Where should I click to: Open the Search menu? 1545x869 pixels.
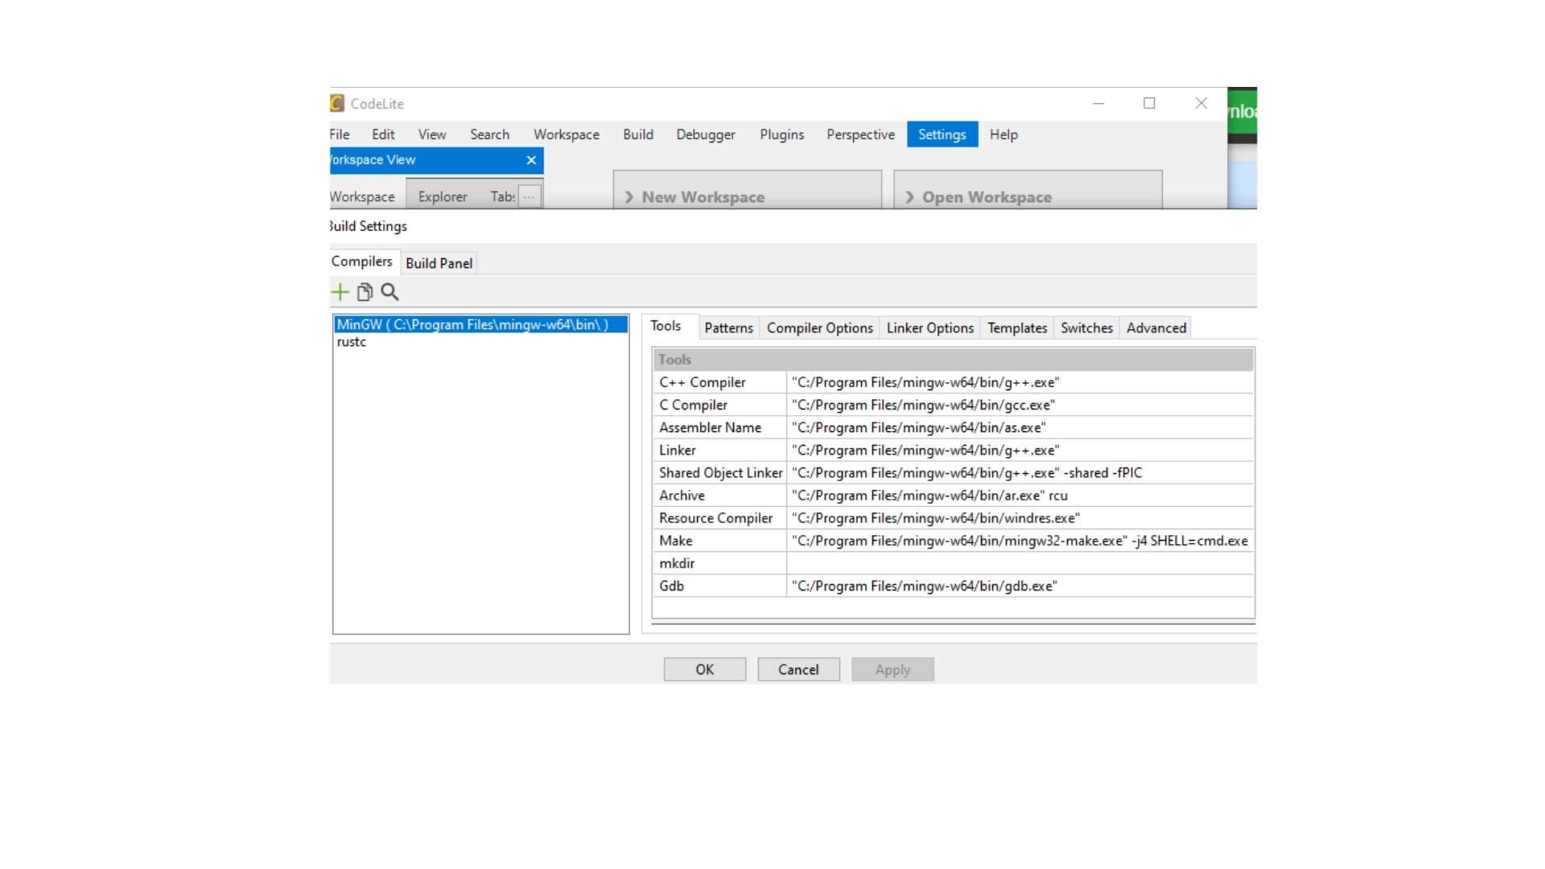(x=489, y=134)
